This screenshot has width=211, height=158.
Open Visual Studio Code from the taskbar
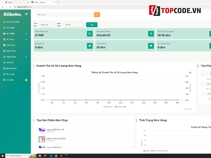pos(51,156)
